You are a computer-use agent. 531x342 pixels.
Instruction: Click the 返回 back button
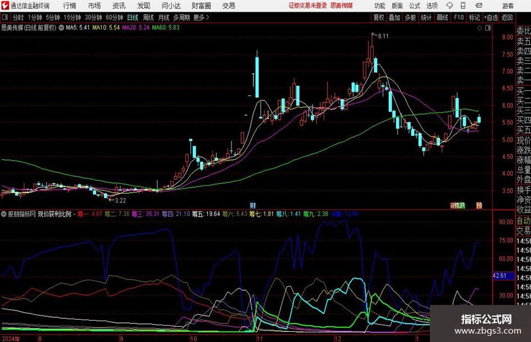tap(507, 17)
